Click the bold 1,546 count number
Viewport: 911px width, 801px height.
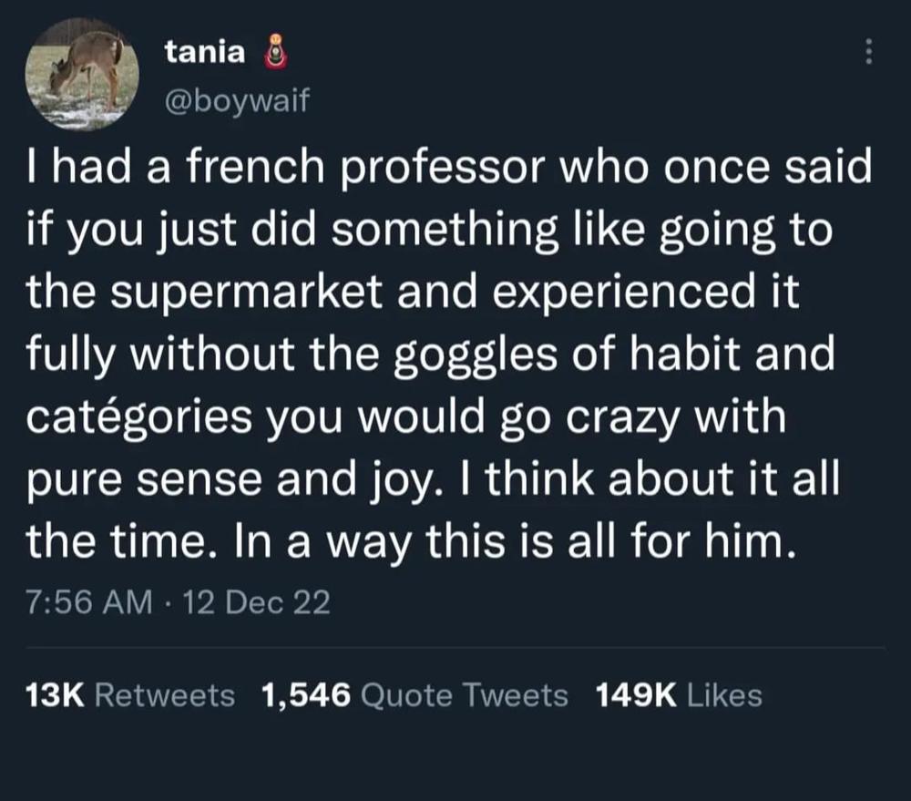[x=306, y=696]
